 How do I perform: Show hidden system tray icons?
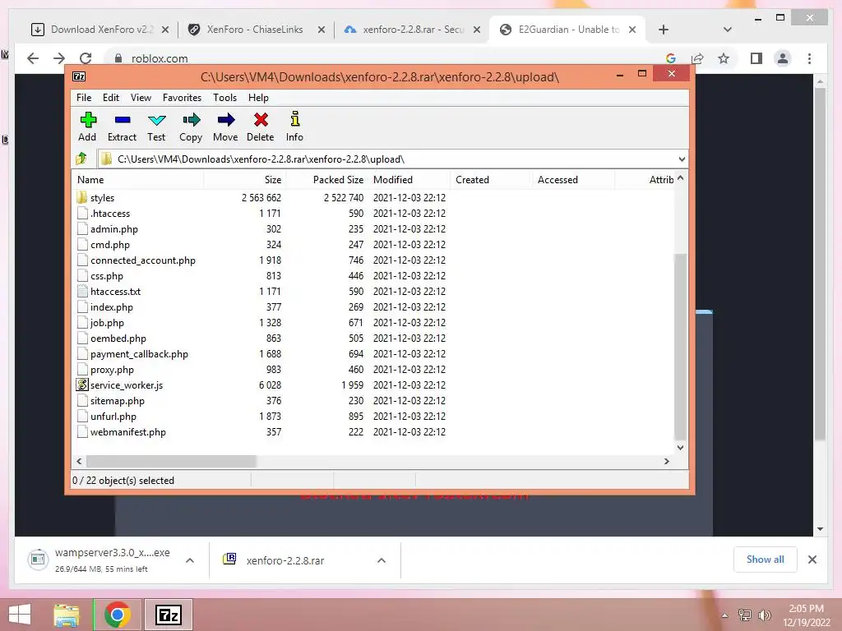click(x=724, y=615)
